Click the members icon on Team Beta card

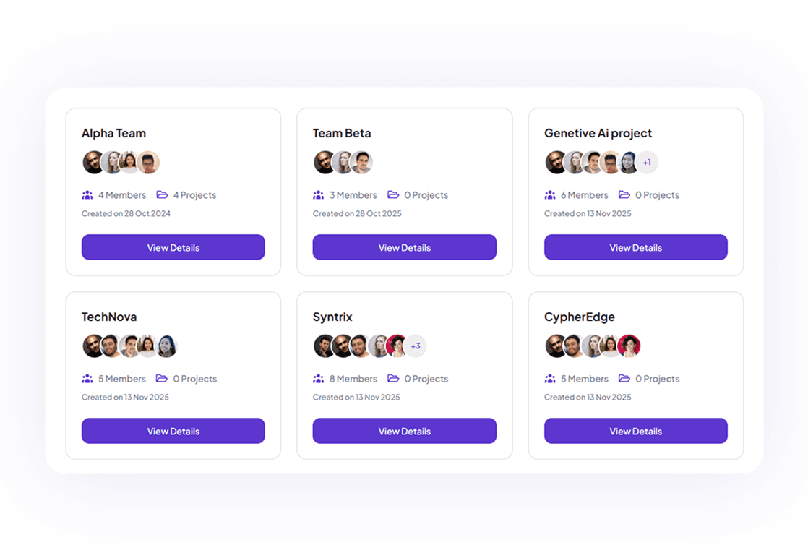click(319, 194)
